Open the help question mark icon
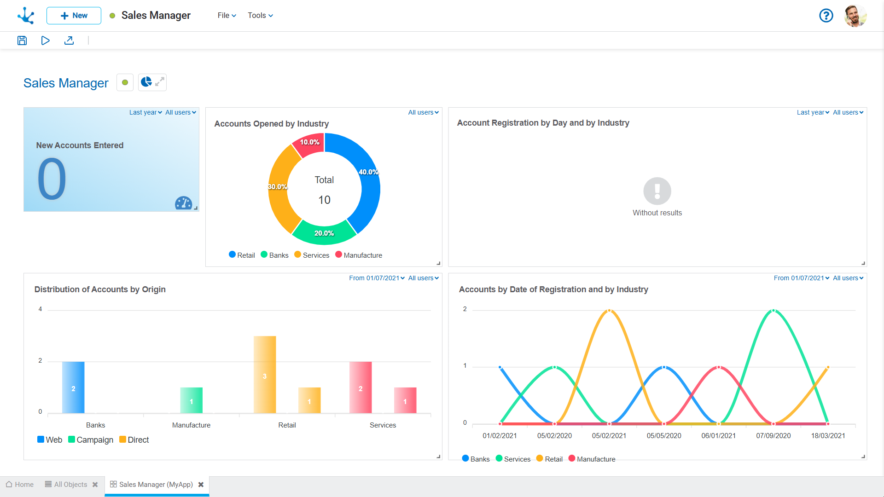The width and height of the screenshot is (884, 497). [x=826, y=16]
